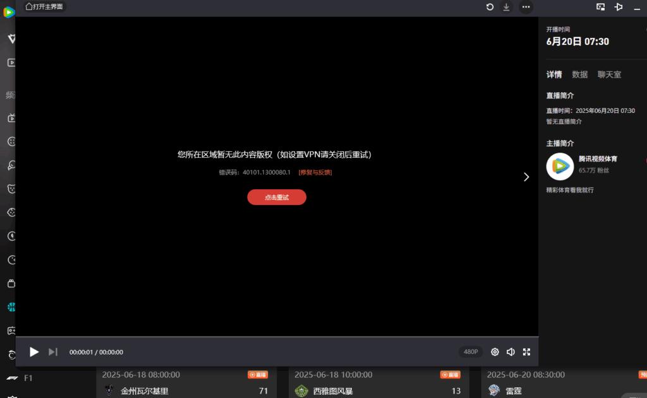
Task: Open the 修复与反馈 link
Action: (315, 172)
